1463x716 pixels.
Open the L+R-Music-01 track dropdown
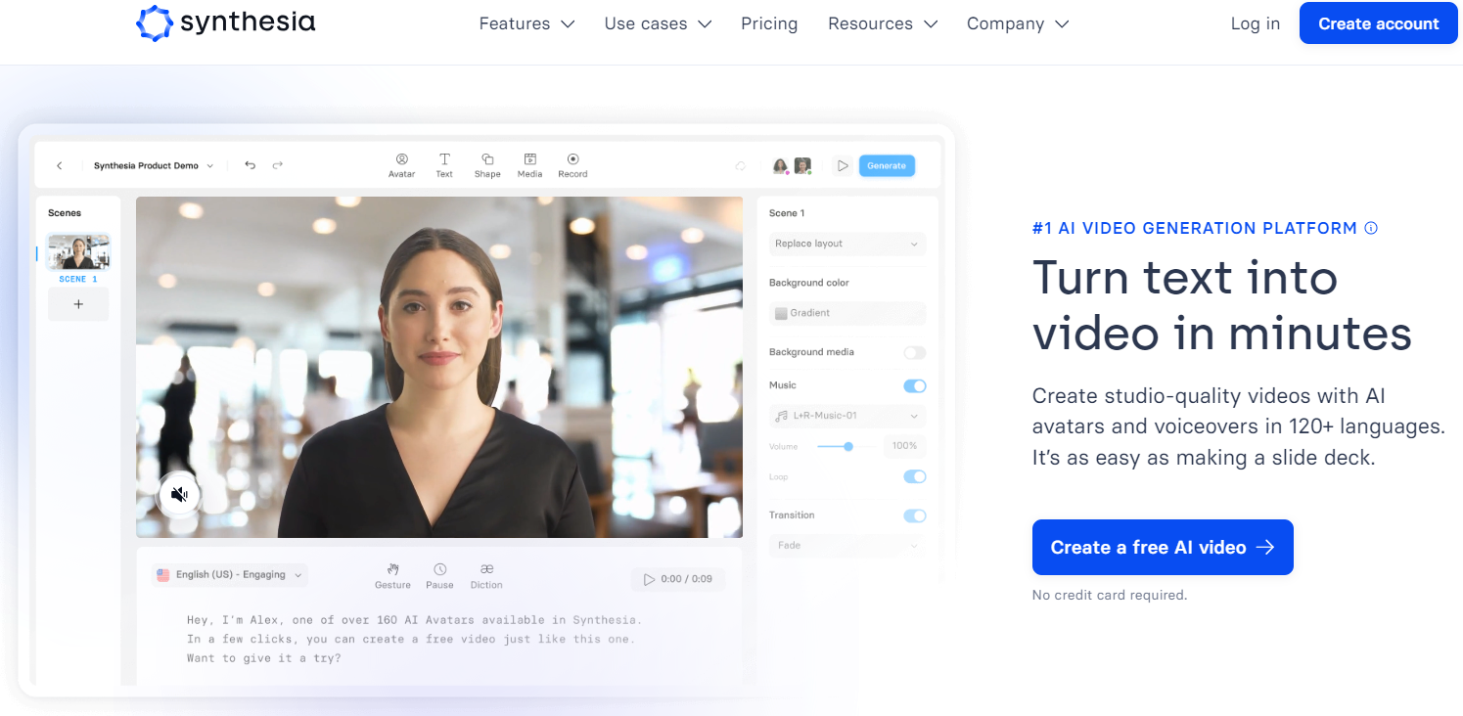click(x=847, y=416)
